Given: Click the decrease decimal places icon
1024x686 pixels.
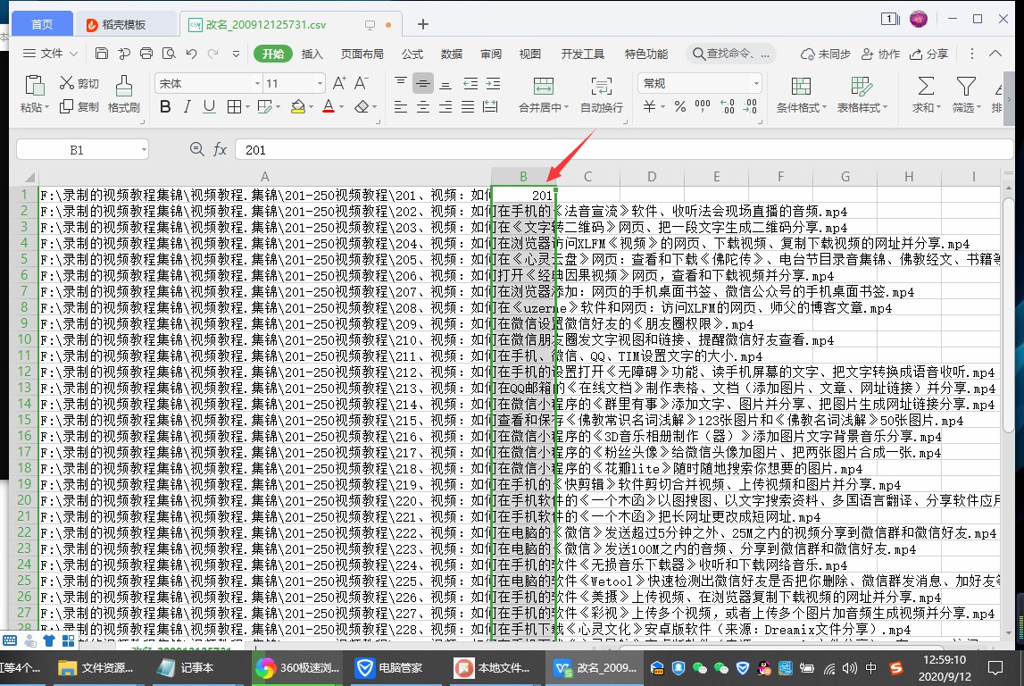Looking at the screenshot, I should [x=751, y=106].
